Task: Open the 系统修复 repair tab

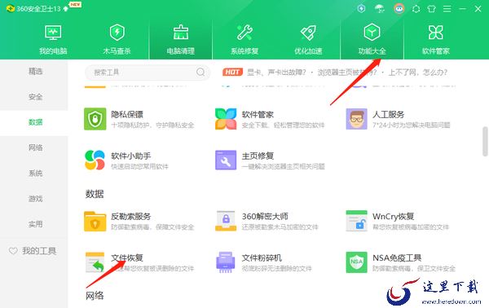Action: [244, 39]
